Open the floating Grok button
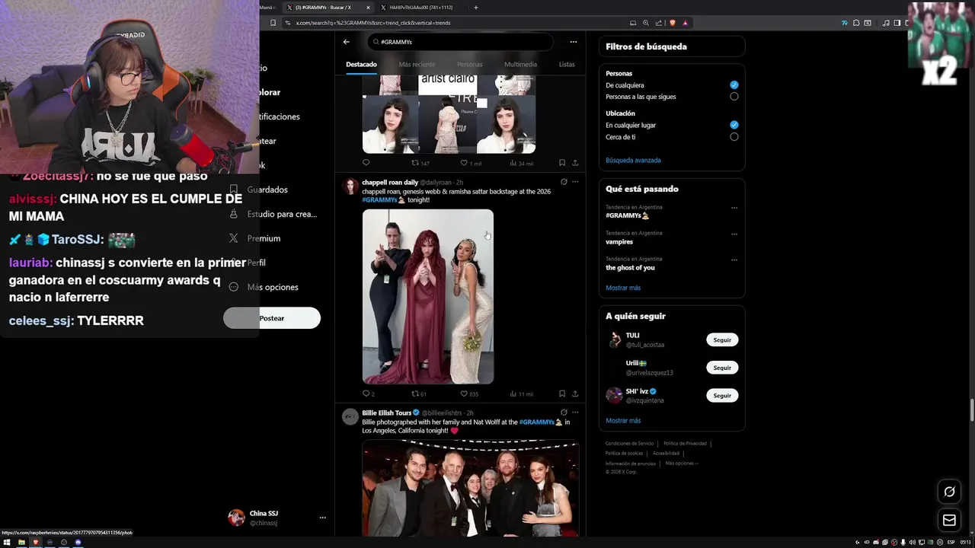The image size is (975, 548). point(949,492)
